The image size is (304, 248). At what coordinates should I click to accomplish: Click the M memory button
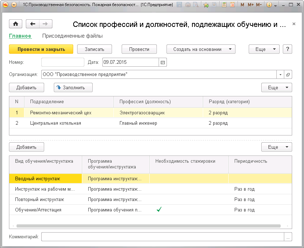(x=242, y=5)
